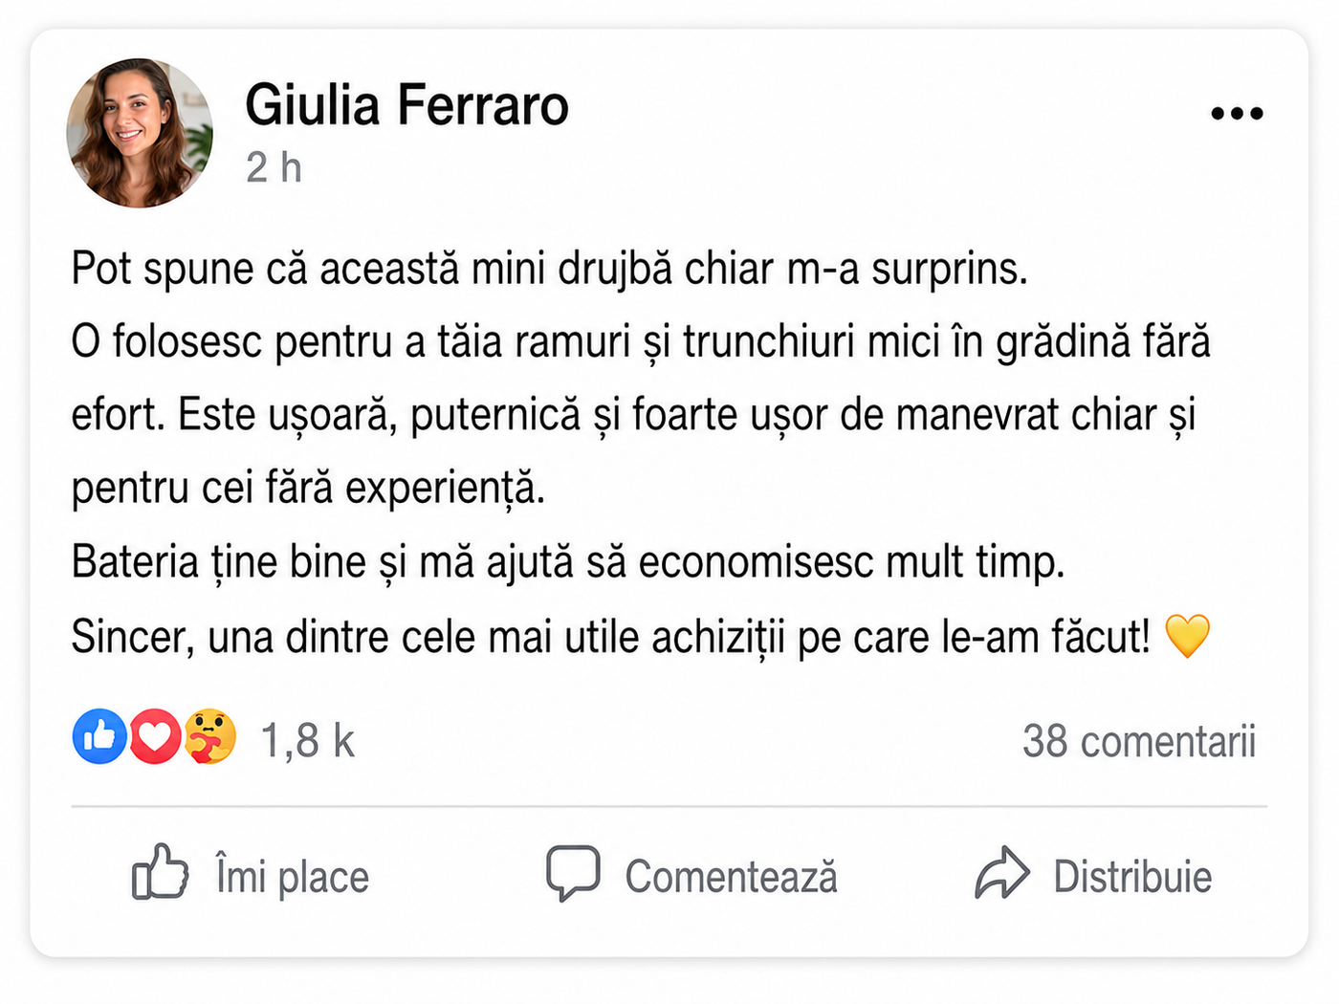Click the Îmi place button label
1339x1004 pixels.
[293, 877]
